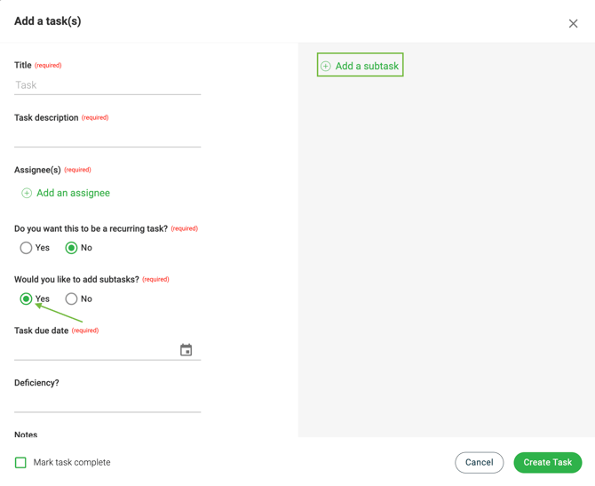The width and height of the screenshot is (595, 486).
Task: Close the Add a task dialog
Action: coord(573,23)
